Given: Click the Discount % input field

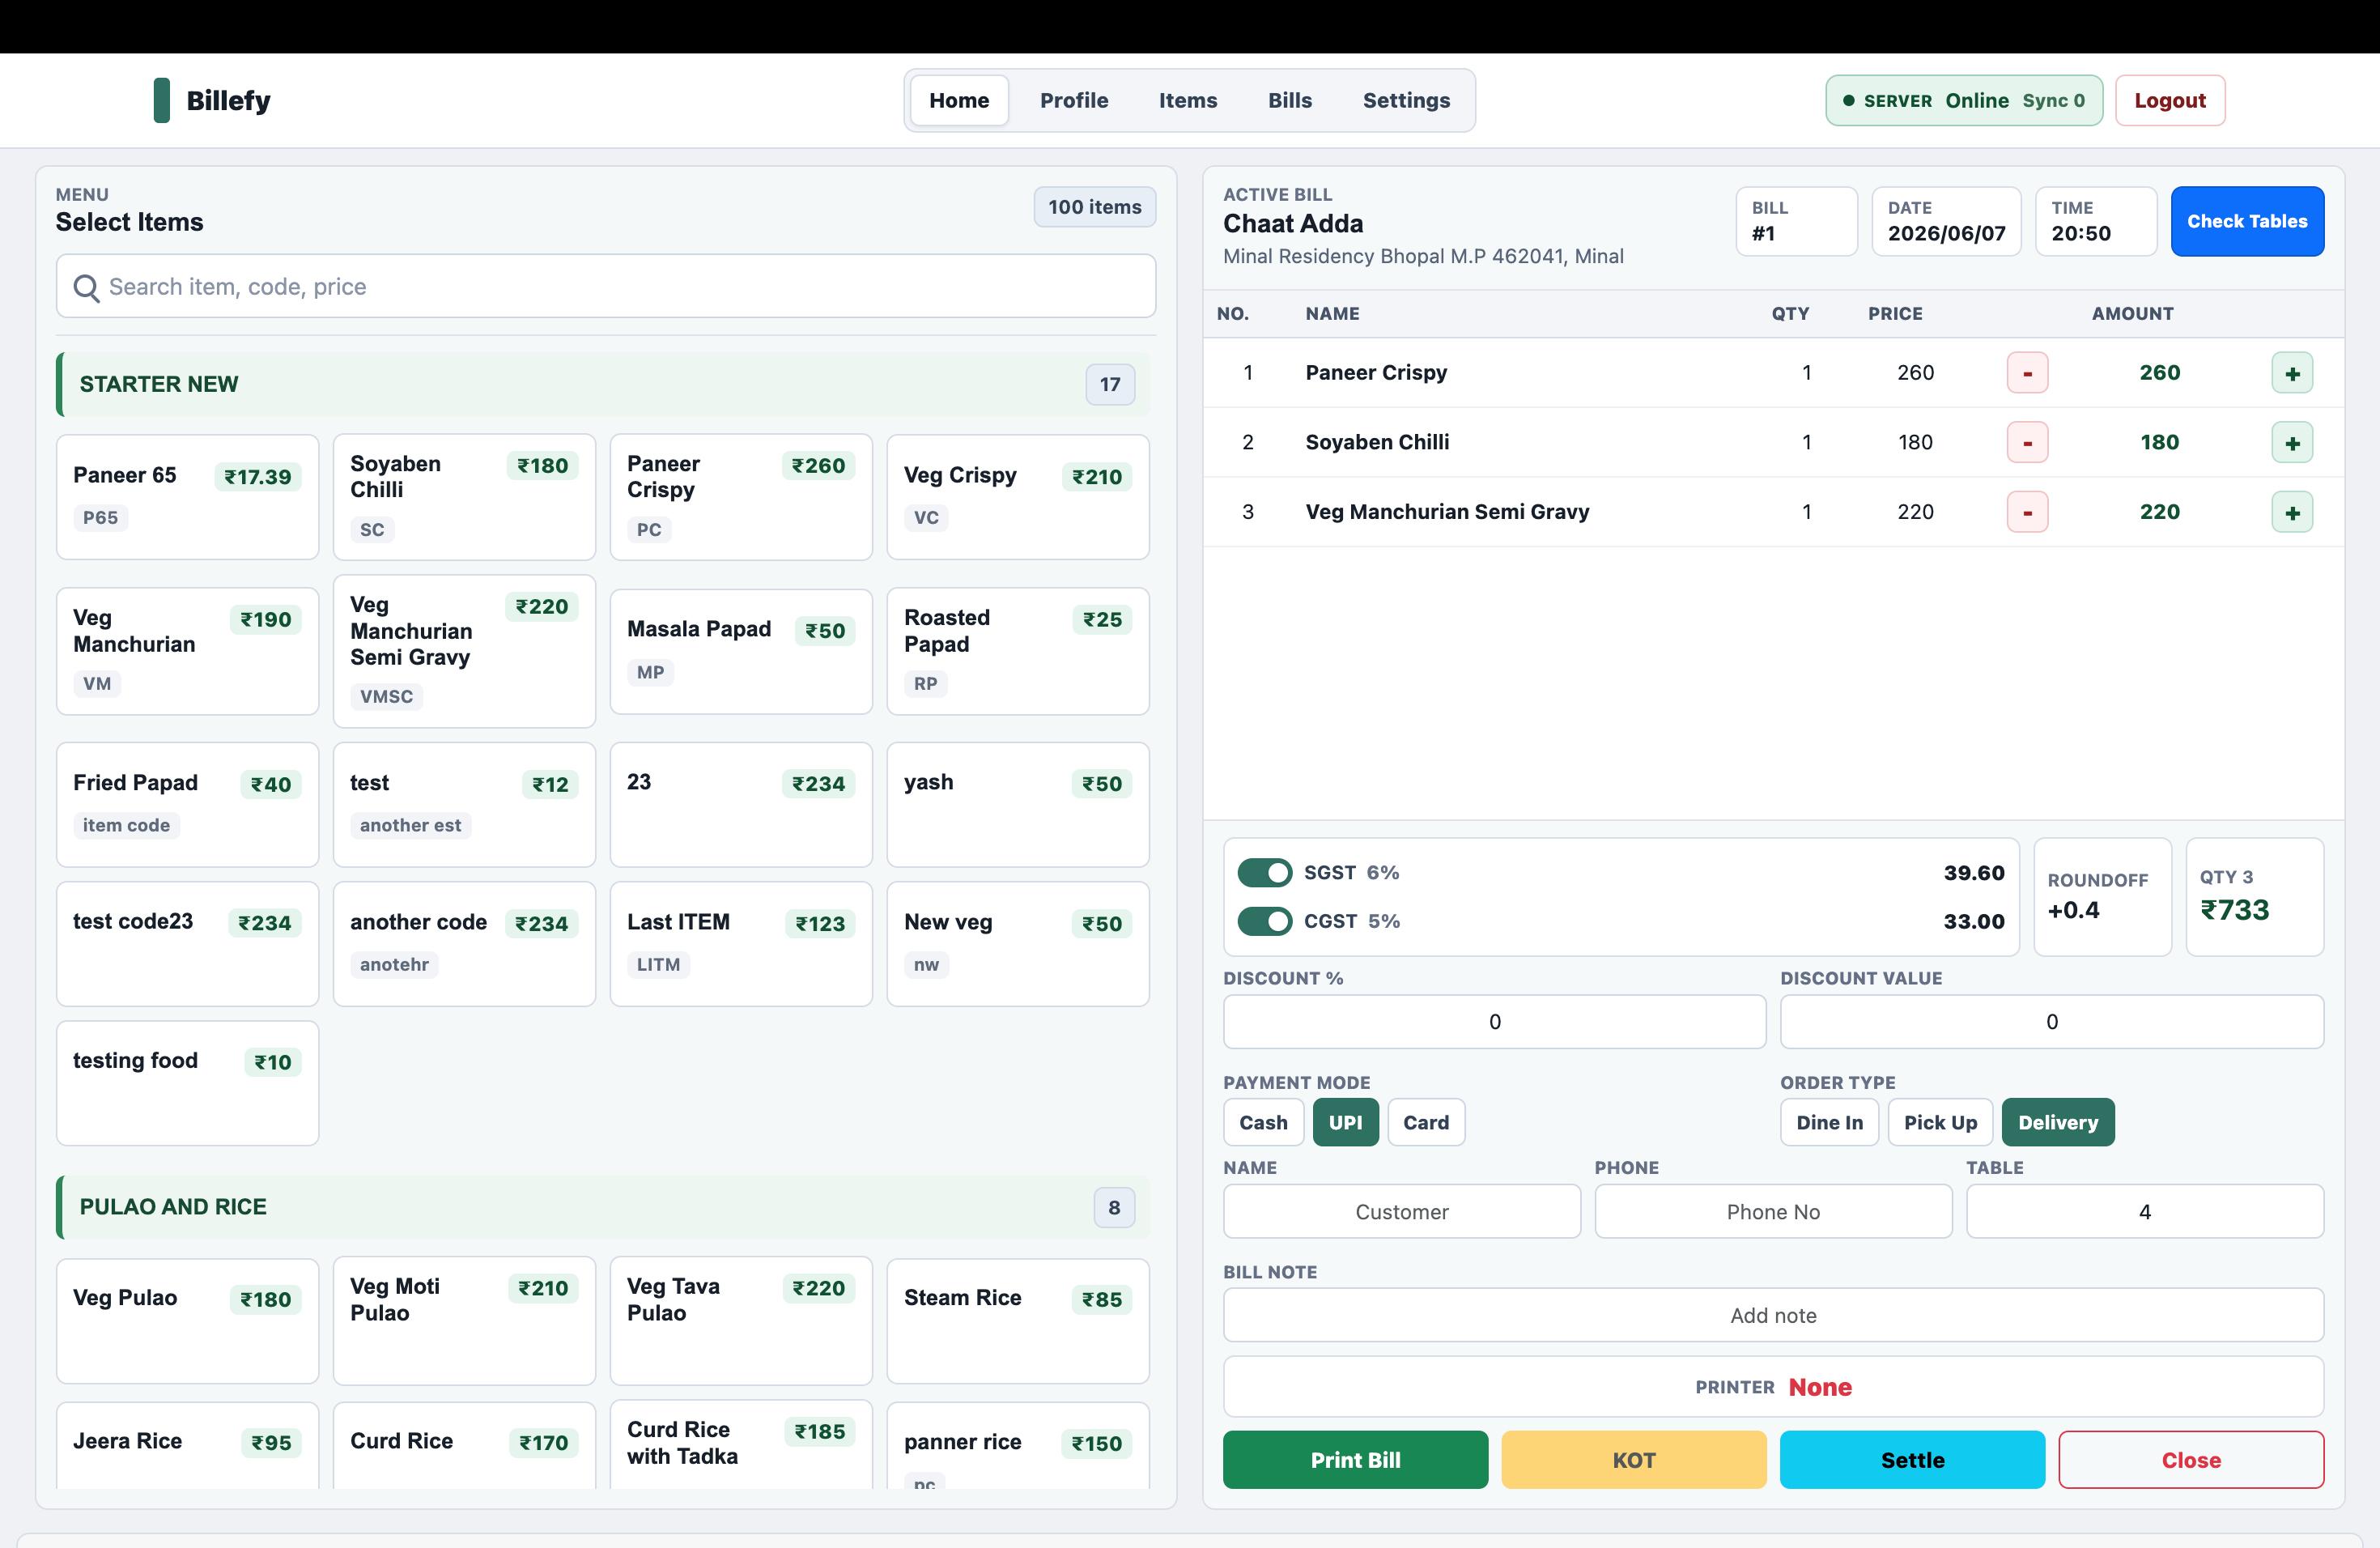Looking at the screenshot, I should click(1494, 1022).
